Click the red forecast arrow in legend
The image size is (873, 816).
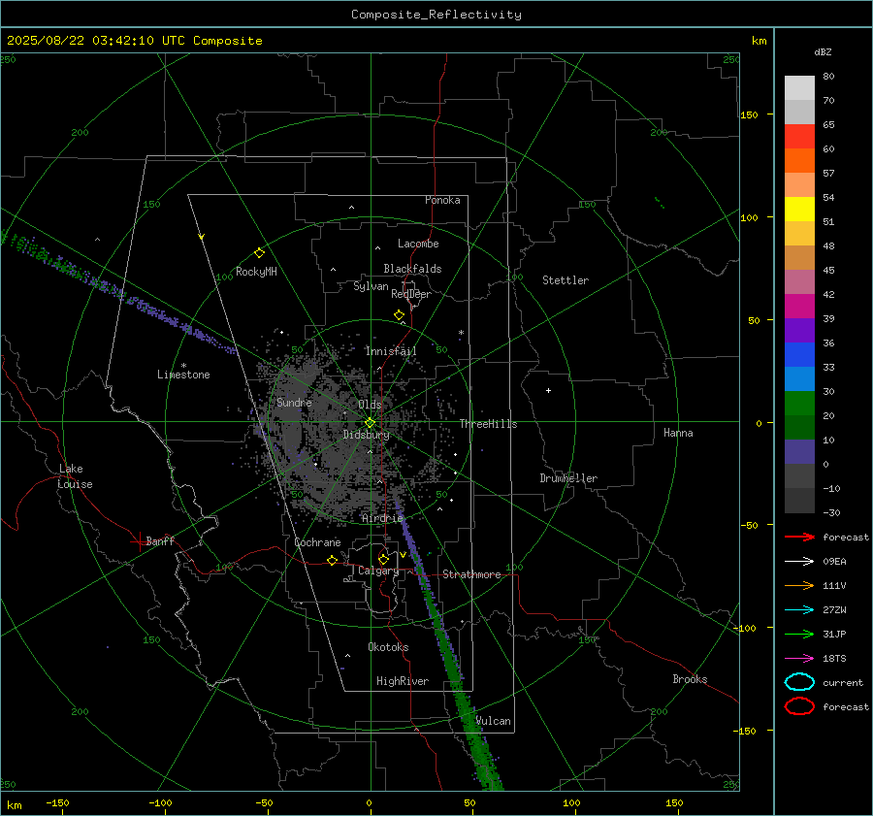pyautogui.click(x=799, y=537)
